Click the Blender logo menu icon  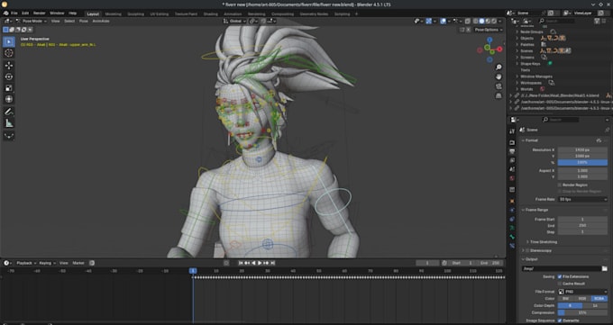click(x=6, y=14)
